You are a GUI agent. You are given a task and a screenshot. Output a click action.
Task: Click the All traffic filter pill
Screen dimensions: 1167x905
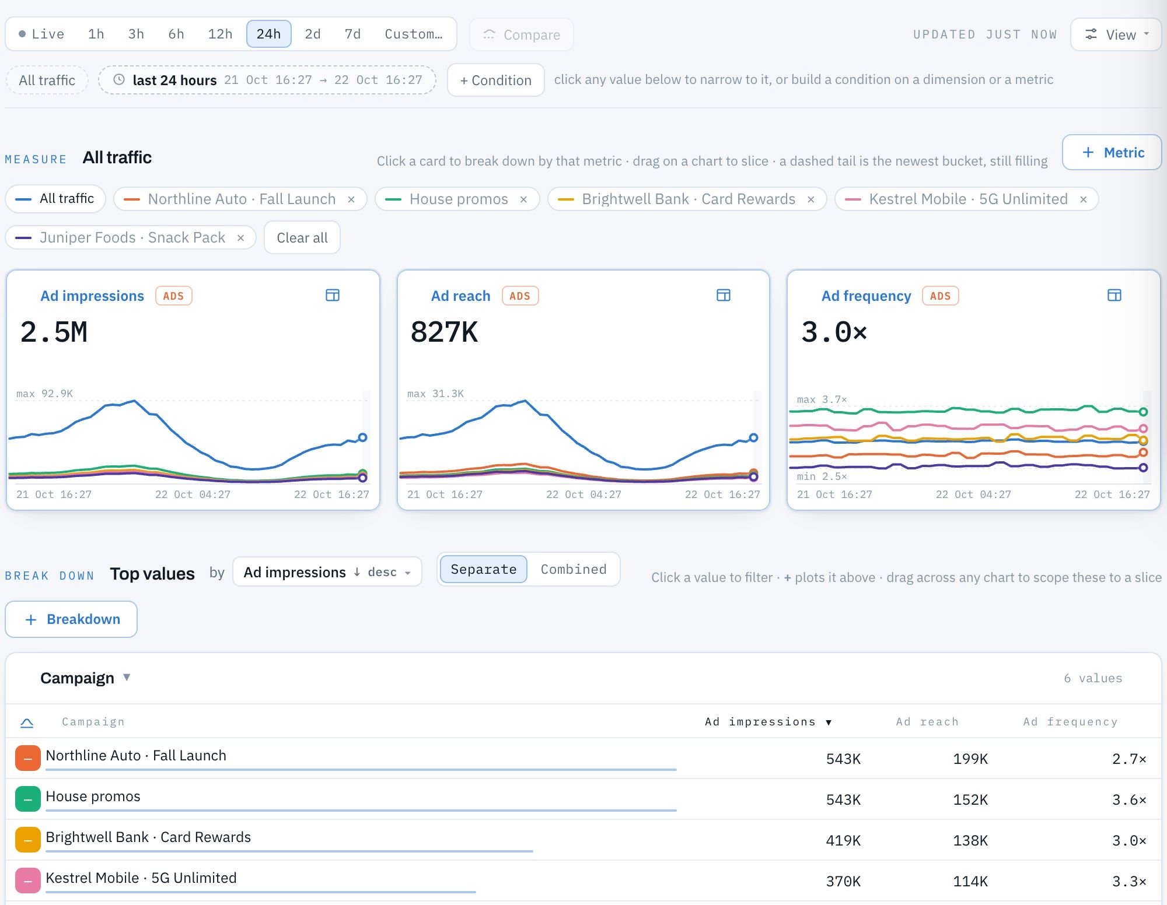[x=47, y=80]
